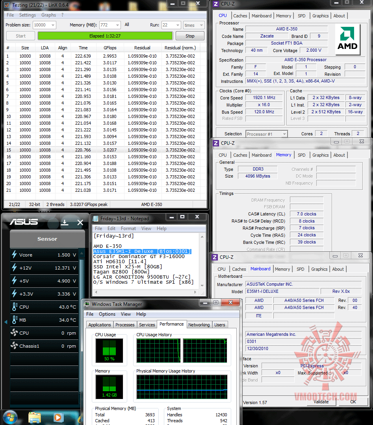Switch to Networking tab in Task Manager
This screenshot has height=425, width=373.
pos(199,325)
